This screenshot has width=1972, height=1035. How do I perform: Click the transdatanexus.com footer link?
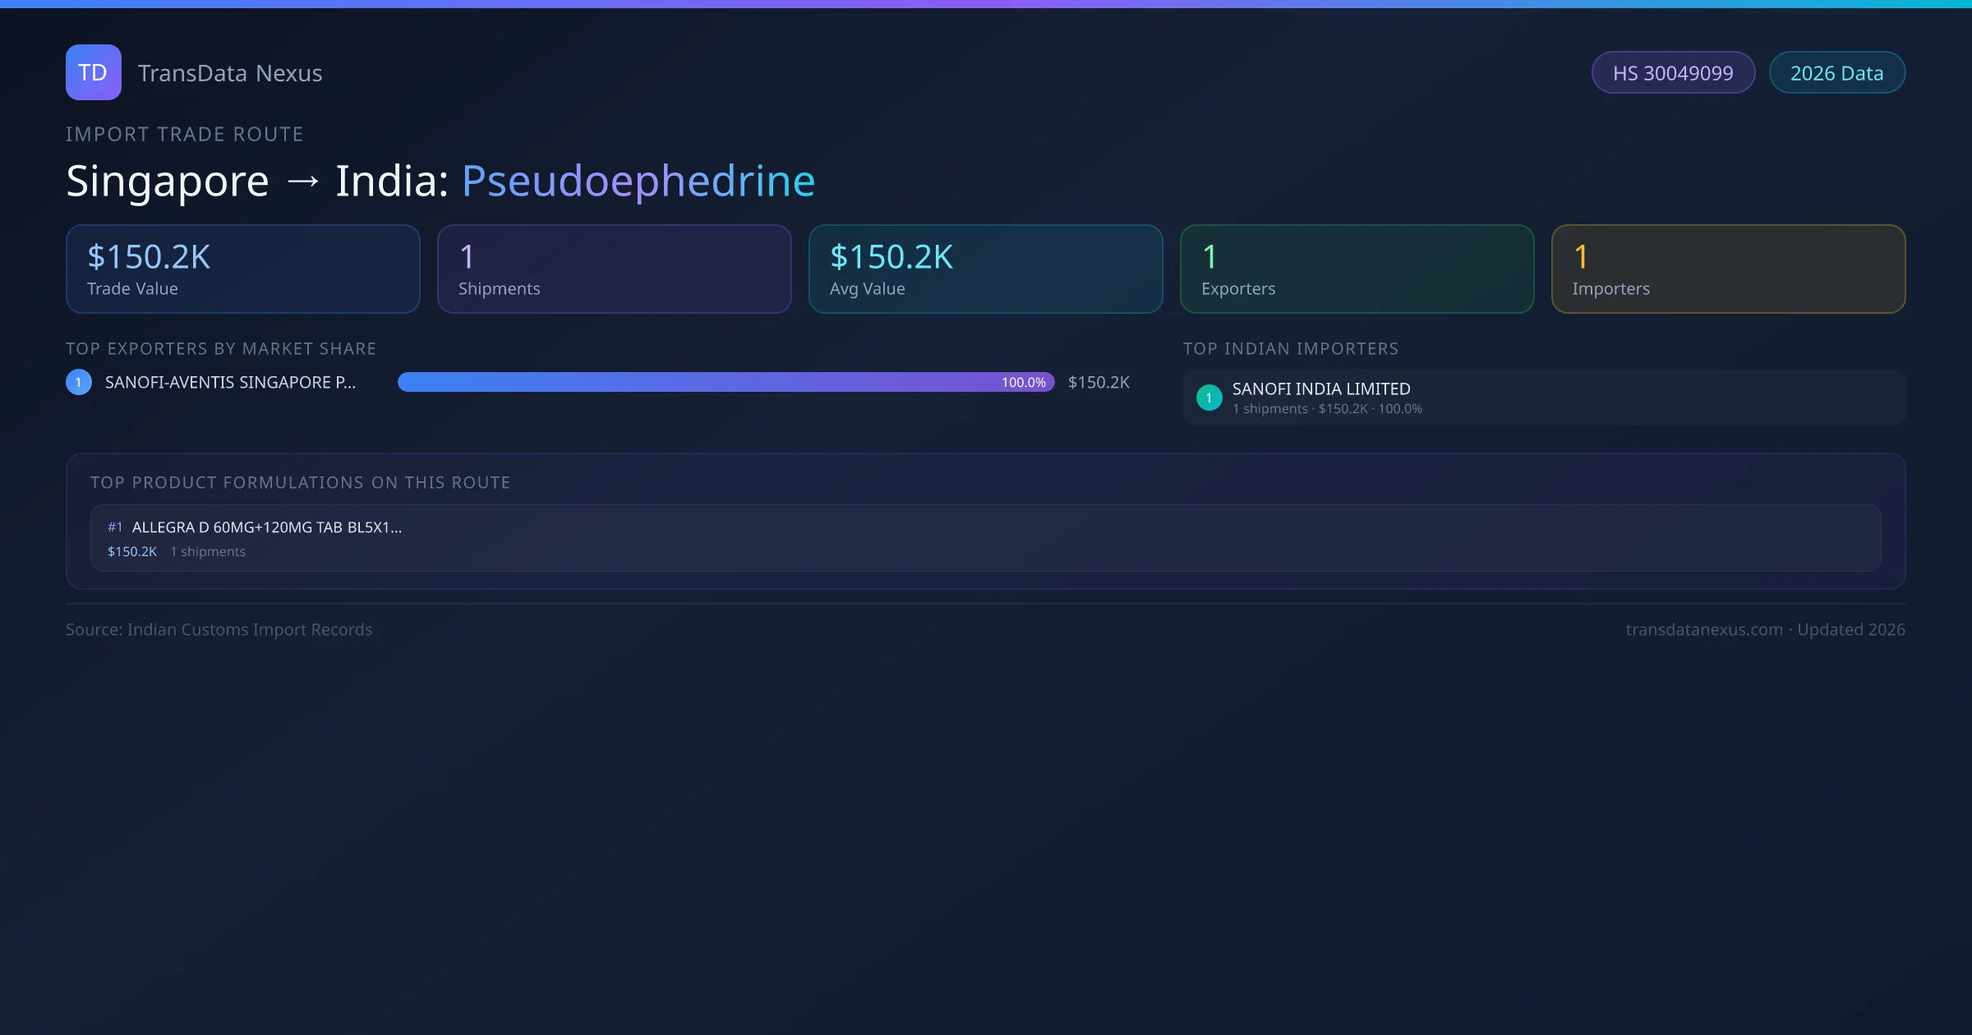(1704, 629)
